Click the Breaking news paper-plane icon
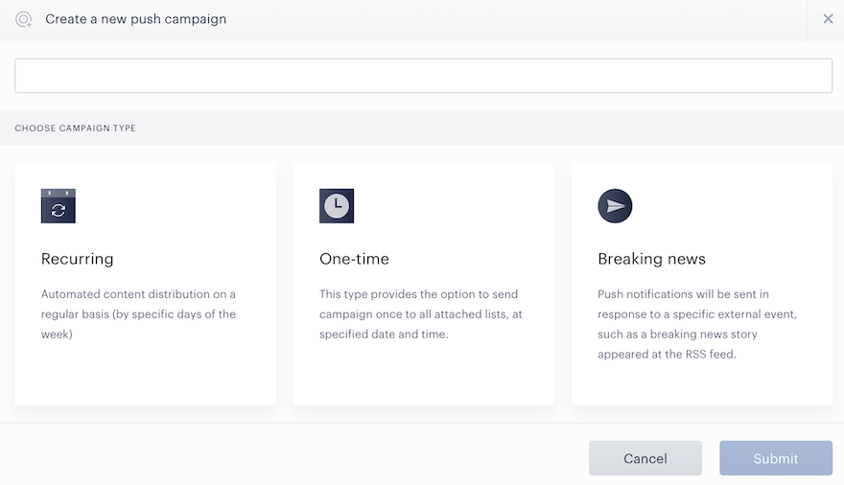This screenshot has width=844, height=485. click(x=615, y=206)
